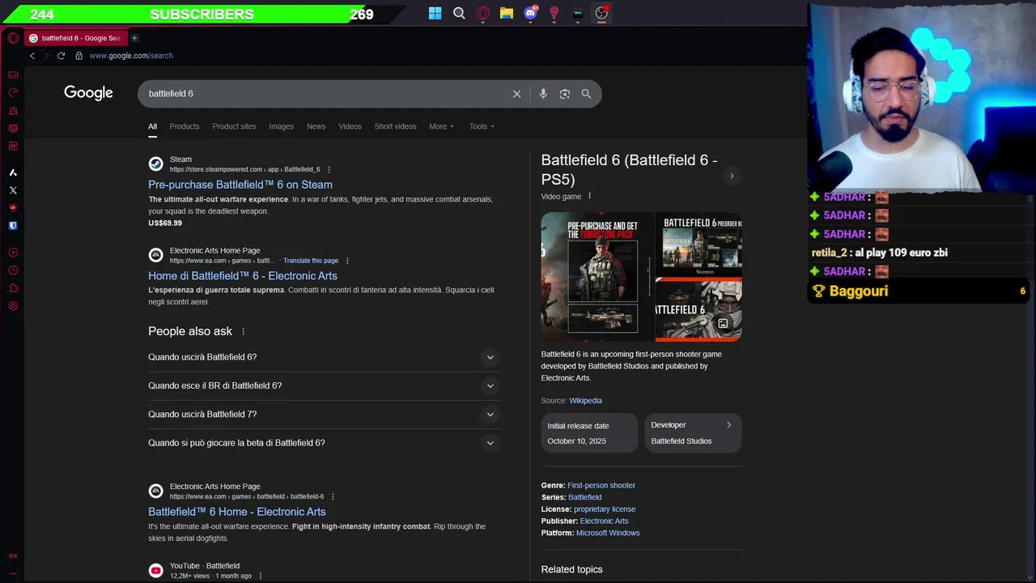Screen dimensions: 1036x583
Task: Switch to the Images tab
Action: [281, 126]
